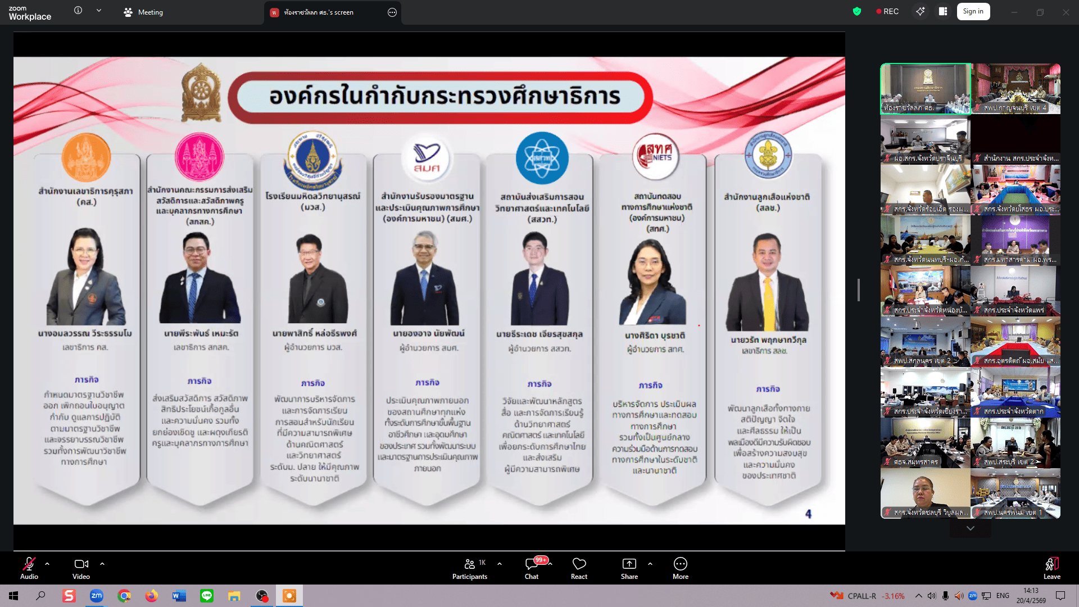Viewport: 1079px width, 607px height.
Task: Click the Sign in button
Action: tap(973, 11)
